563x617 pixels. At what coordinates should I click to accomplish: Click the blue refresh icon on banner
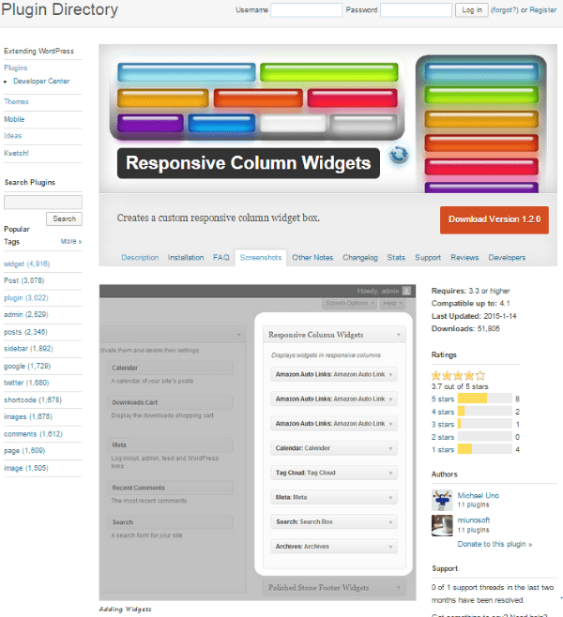click(399, 154)
